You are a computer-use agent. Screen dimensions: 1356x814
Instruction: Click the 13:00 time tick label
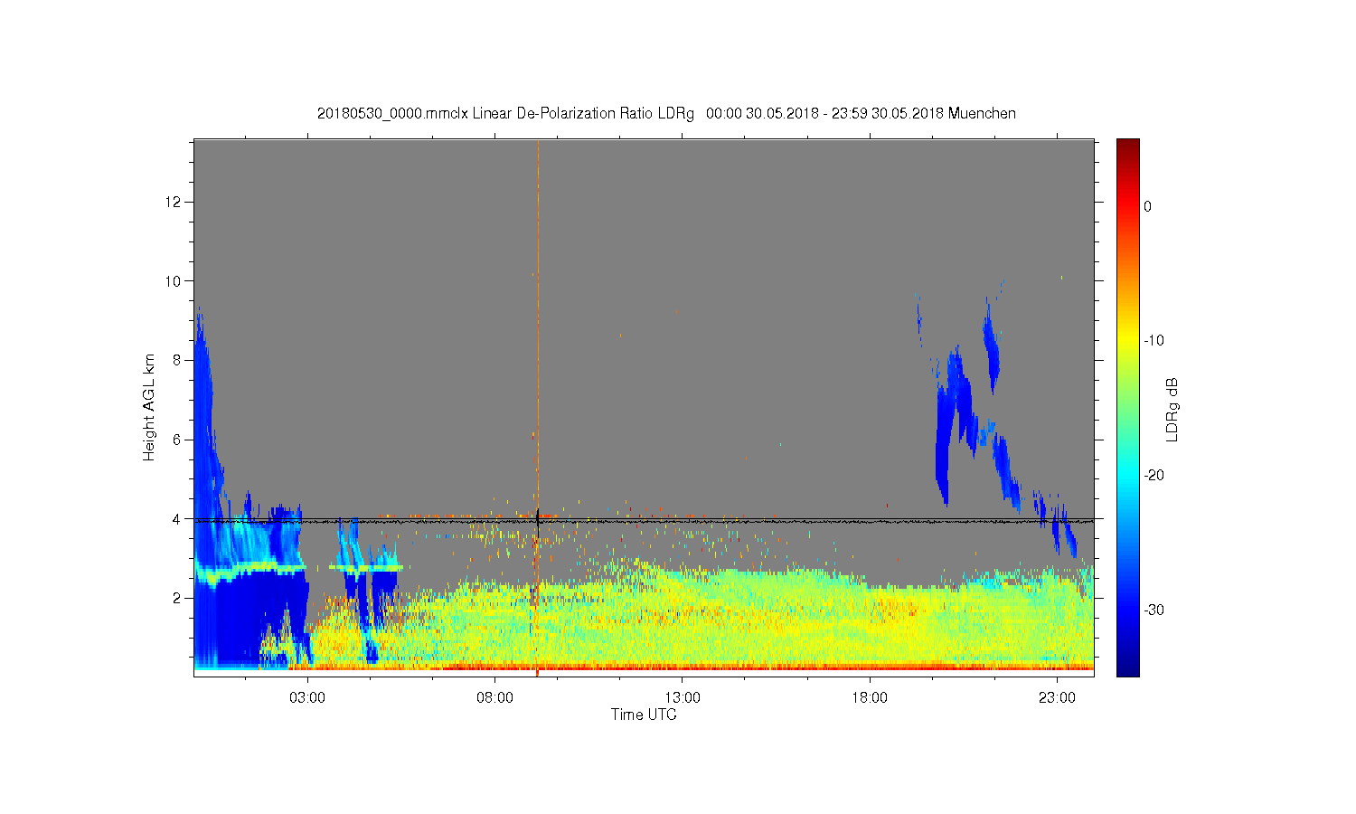coord(683,698)
